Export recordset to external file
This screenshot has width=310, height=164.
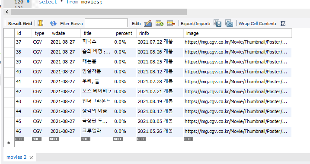(217, 23)
